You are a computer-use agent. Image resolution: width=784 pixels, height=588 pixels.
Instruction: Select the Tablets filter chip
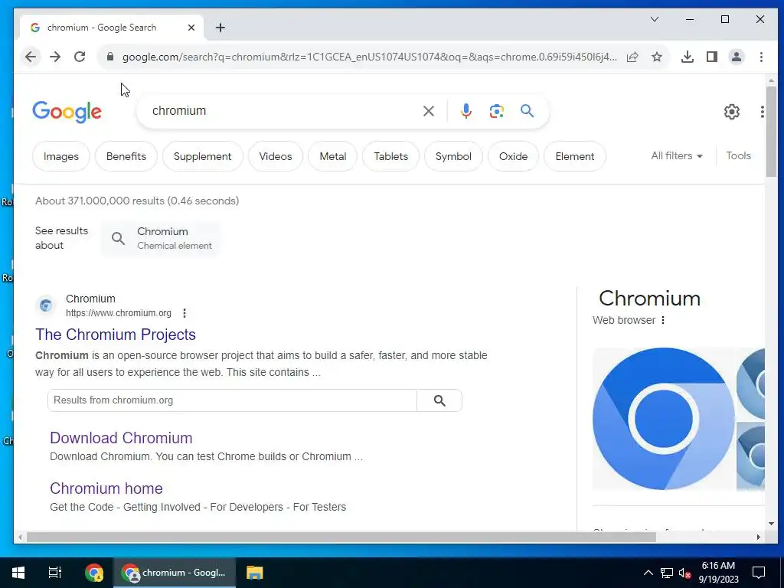pos(391,156)
